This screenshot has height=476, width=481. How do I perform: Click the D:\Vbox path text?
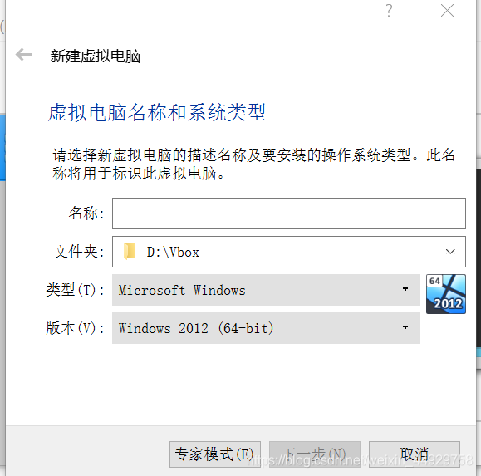(x=173, y=252)
